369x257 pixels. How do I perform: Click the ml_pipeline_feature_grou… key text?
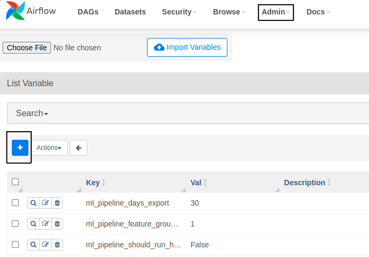click(x=132, y=224)
